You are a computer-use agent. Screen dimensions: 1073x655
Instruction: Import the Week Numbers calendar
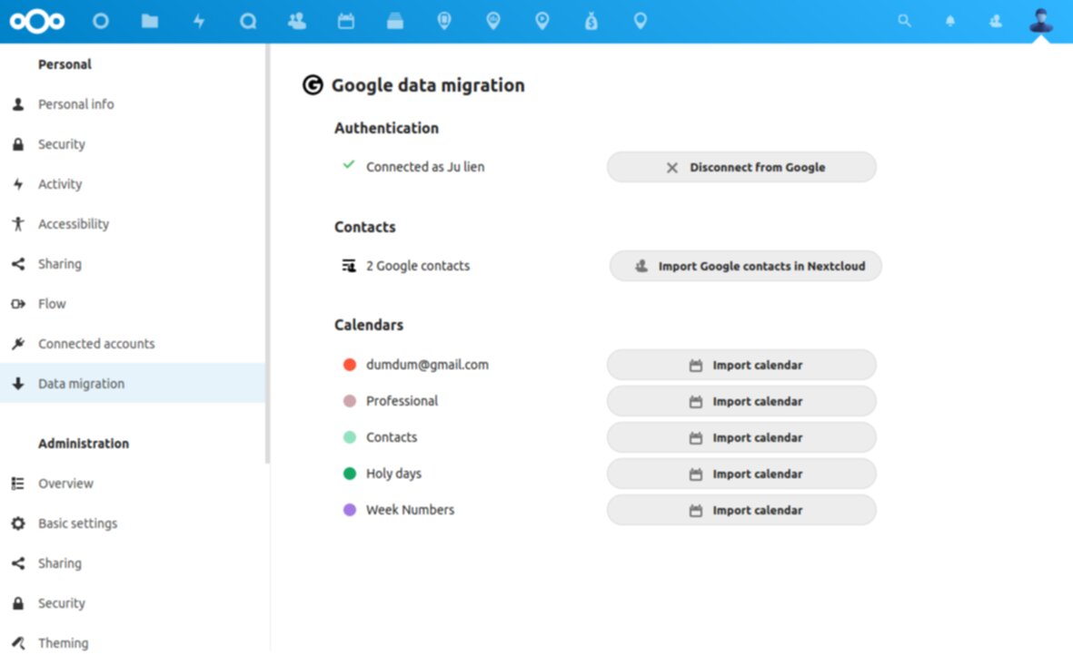(741, 510)
